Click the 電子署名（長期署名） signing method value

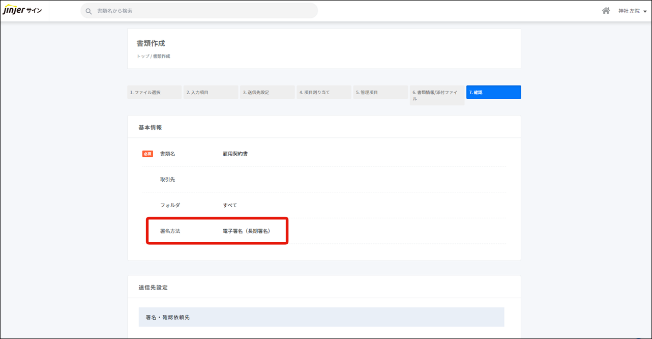point(247,231)
